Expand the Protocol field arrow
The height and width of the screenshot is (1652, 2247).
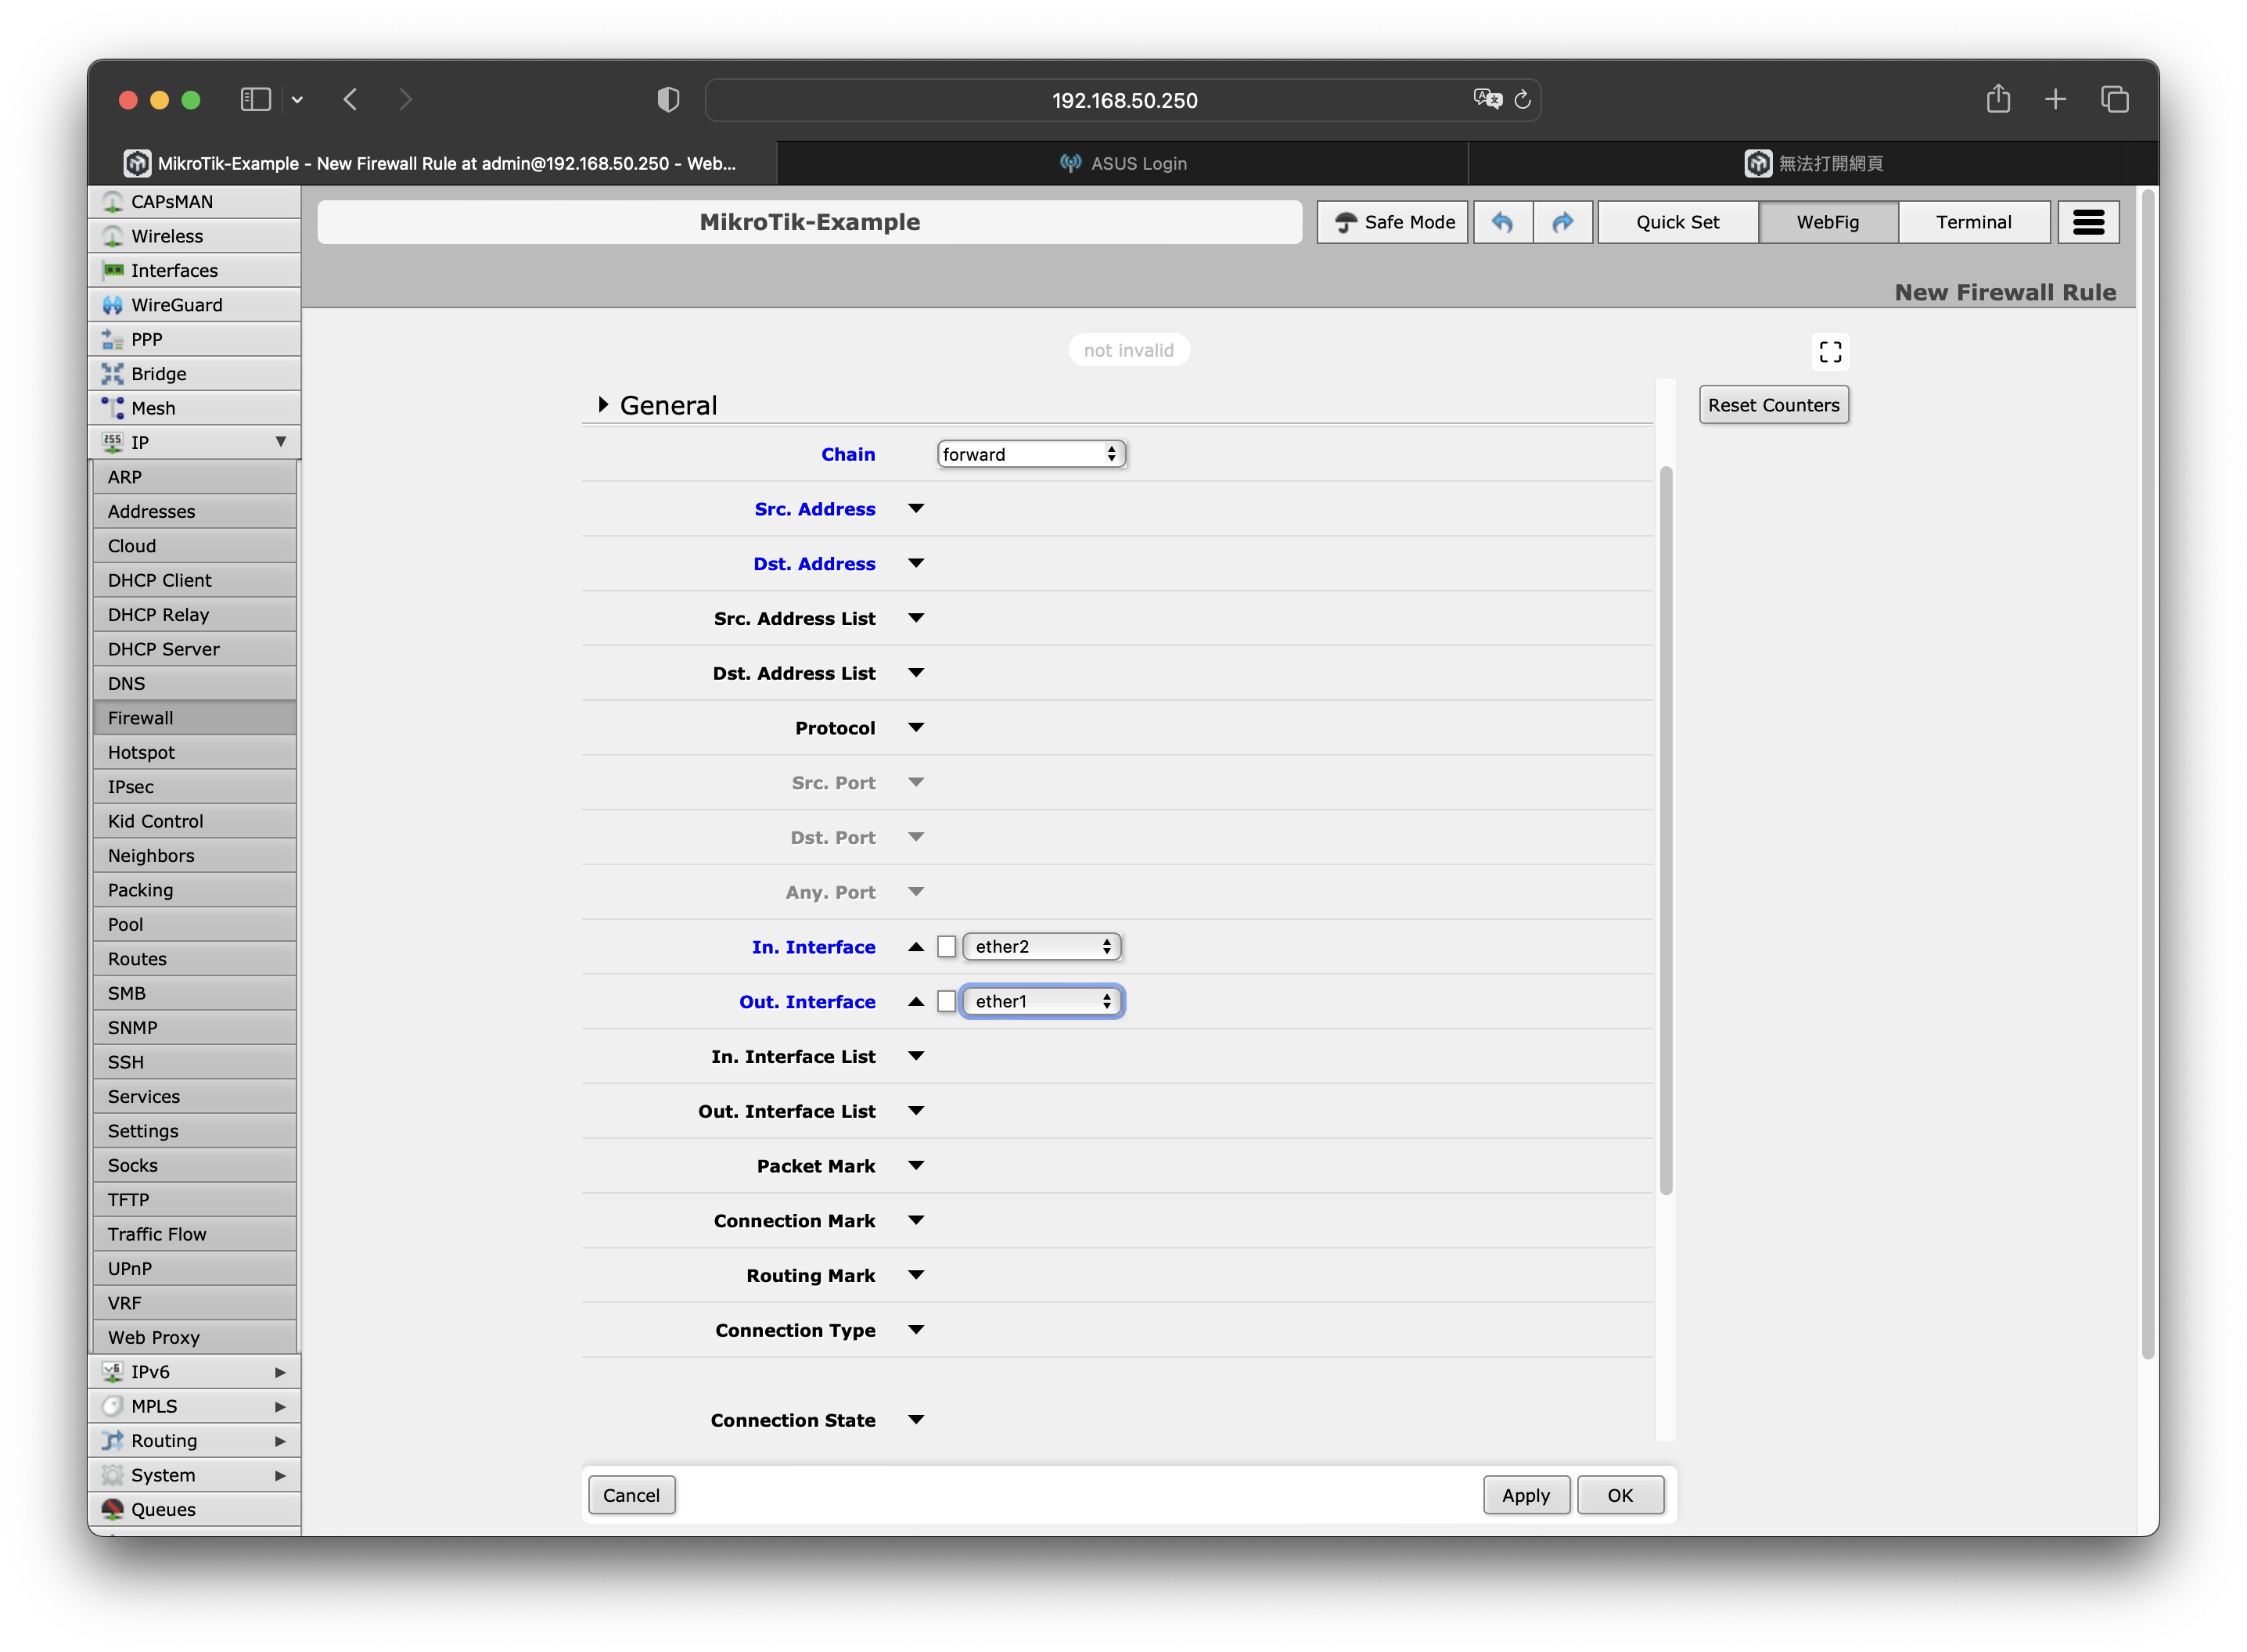[915, 728]
